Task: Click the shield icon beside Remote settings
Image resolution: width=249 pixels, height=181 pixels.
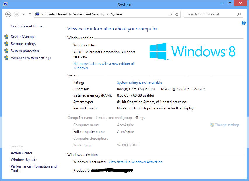Action: click(6, 44)
